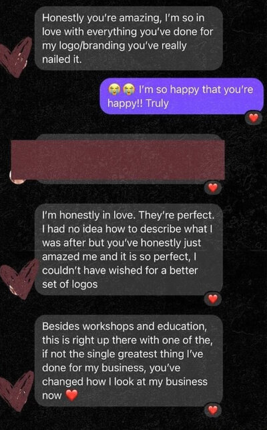Click the heart reaction under the redacted message

click(x=213, y=188)
